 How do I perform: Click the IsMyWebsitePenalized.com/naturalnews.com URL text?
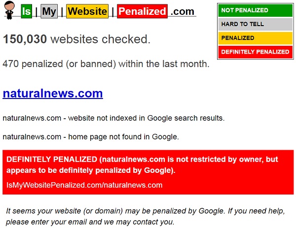pyautogui.click(x=84, y=185)
